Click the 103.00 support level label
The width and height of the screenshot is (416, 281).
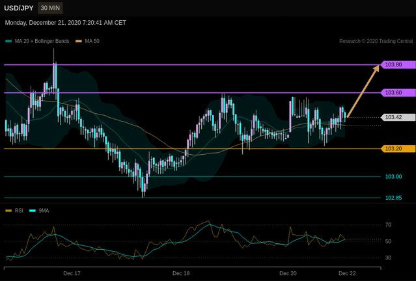tap(393, 176)
